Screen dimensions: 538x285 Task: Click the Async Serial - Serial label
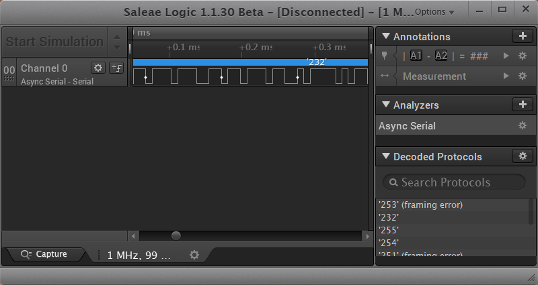(57, 82)
